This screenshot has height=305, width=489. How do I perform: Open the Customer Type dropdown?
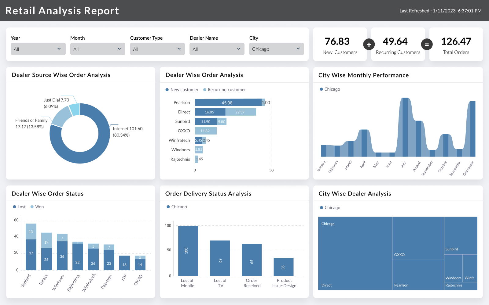[x=157, y=49]
